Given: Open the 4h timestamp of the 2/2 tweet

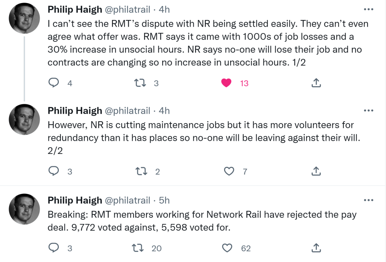Looking at the screenshot, I should (x=164, y=110).
